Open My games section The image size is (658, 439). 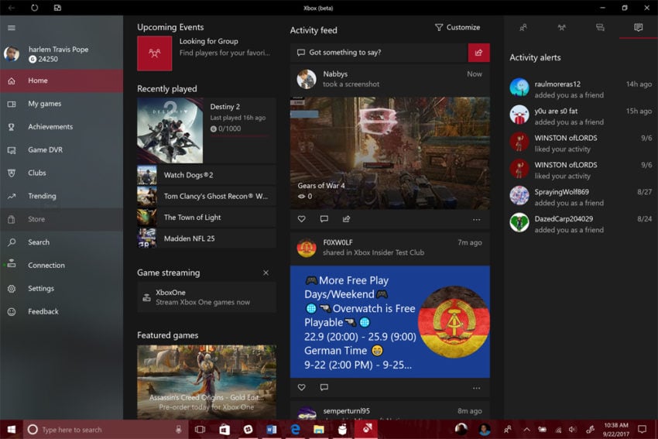[62, 104]
